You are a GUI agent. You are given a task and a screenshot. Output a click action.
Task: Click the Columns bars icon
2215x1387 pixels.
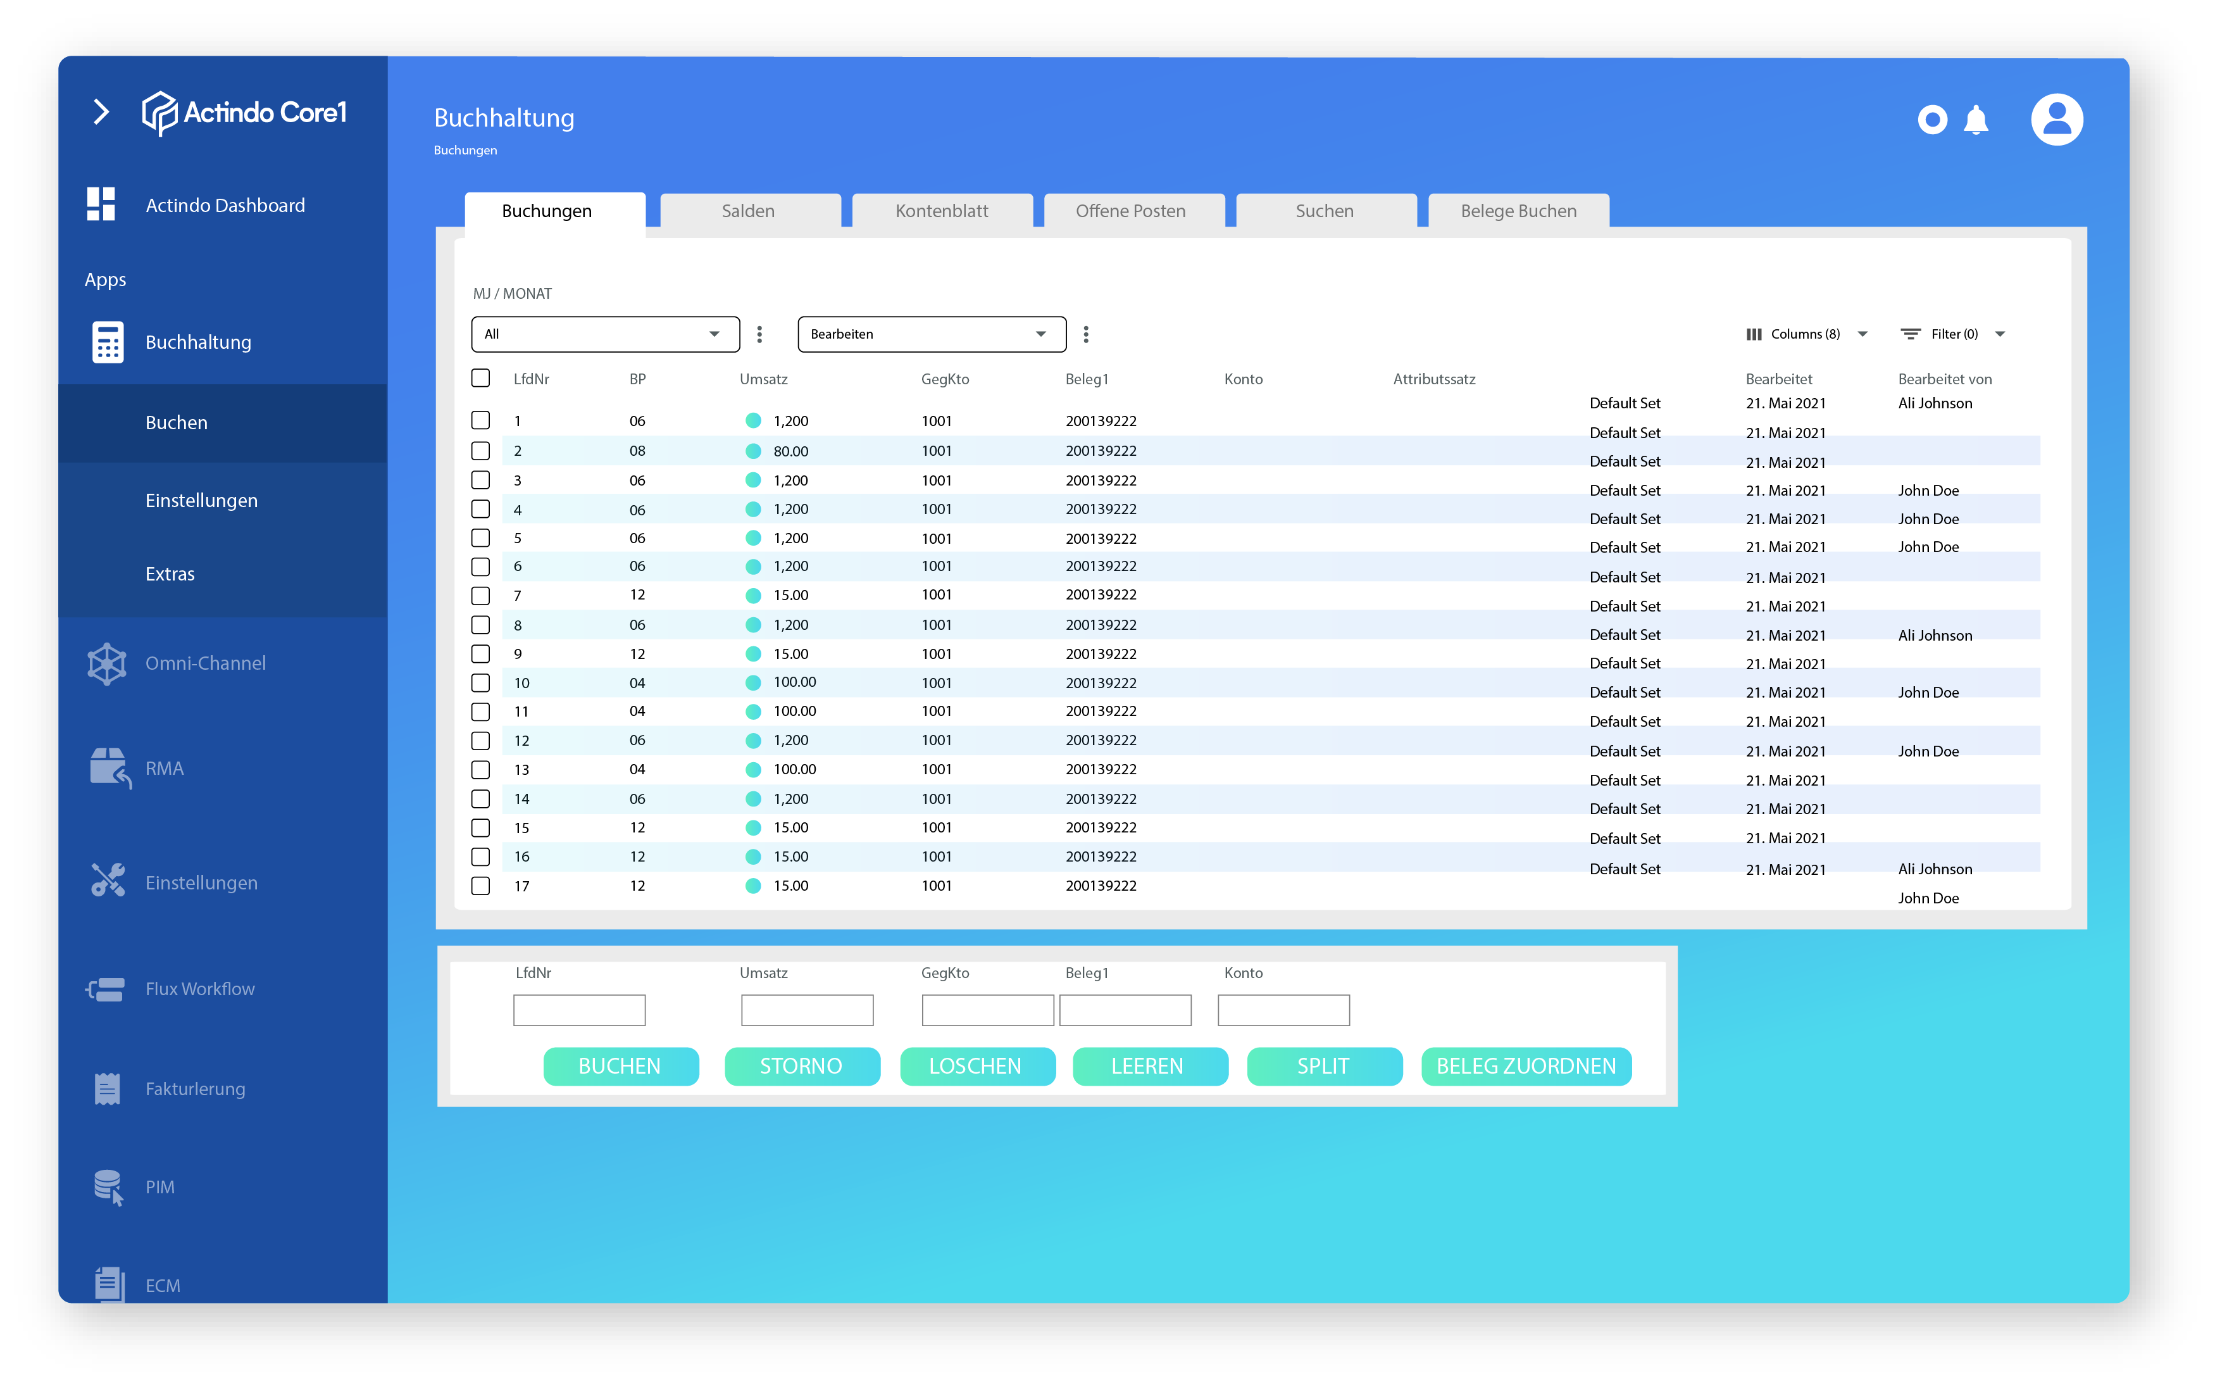(1754, 334)
